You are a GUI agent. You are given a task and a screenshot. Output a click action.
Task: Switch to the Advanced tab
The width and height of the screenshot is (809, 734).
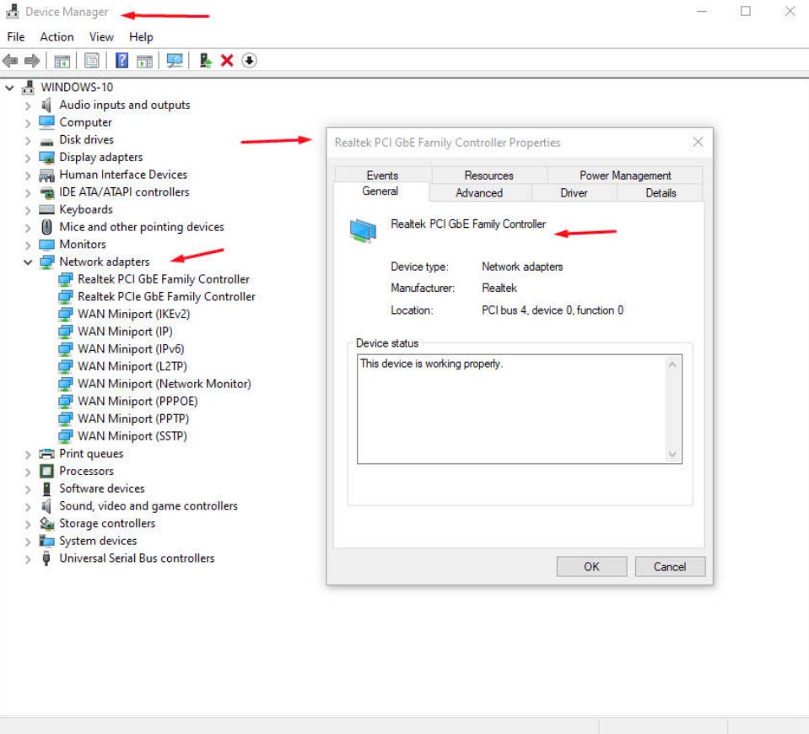click(479, 192)
